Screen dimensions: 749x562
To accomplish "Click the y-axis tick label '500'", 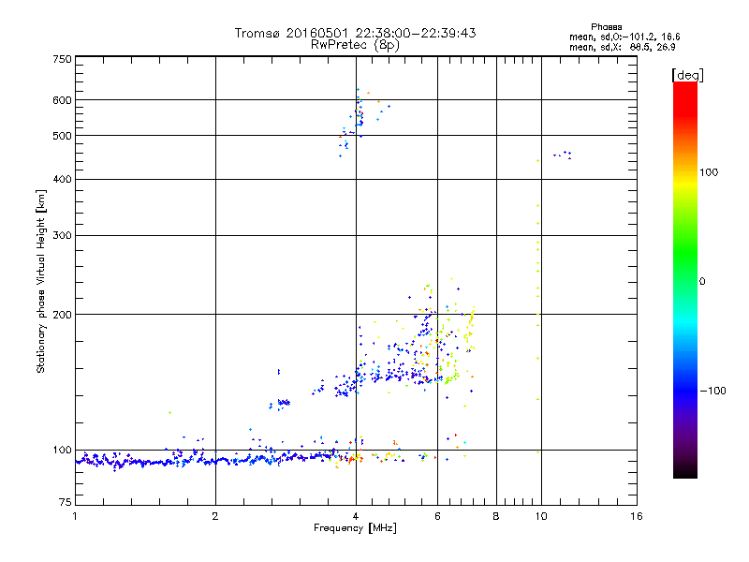I will 62,136.
